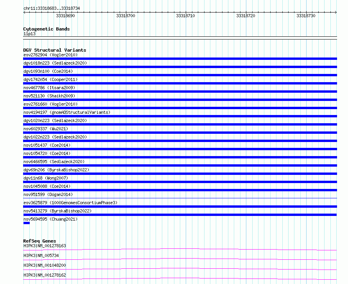The height and width of the screenshot is (284, 348).
Task: Select variant dgv1022n223 (Sedlazeck2020)
Action: (x=55, y=137)
